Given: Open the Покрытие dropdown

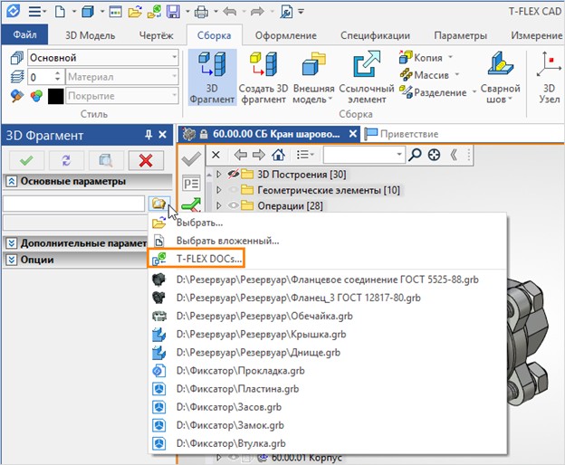Looking at the screenshot, I should [x=175, y=96].
